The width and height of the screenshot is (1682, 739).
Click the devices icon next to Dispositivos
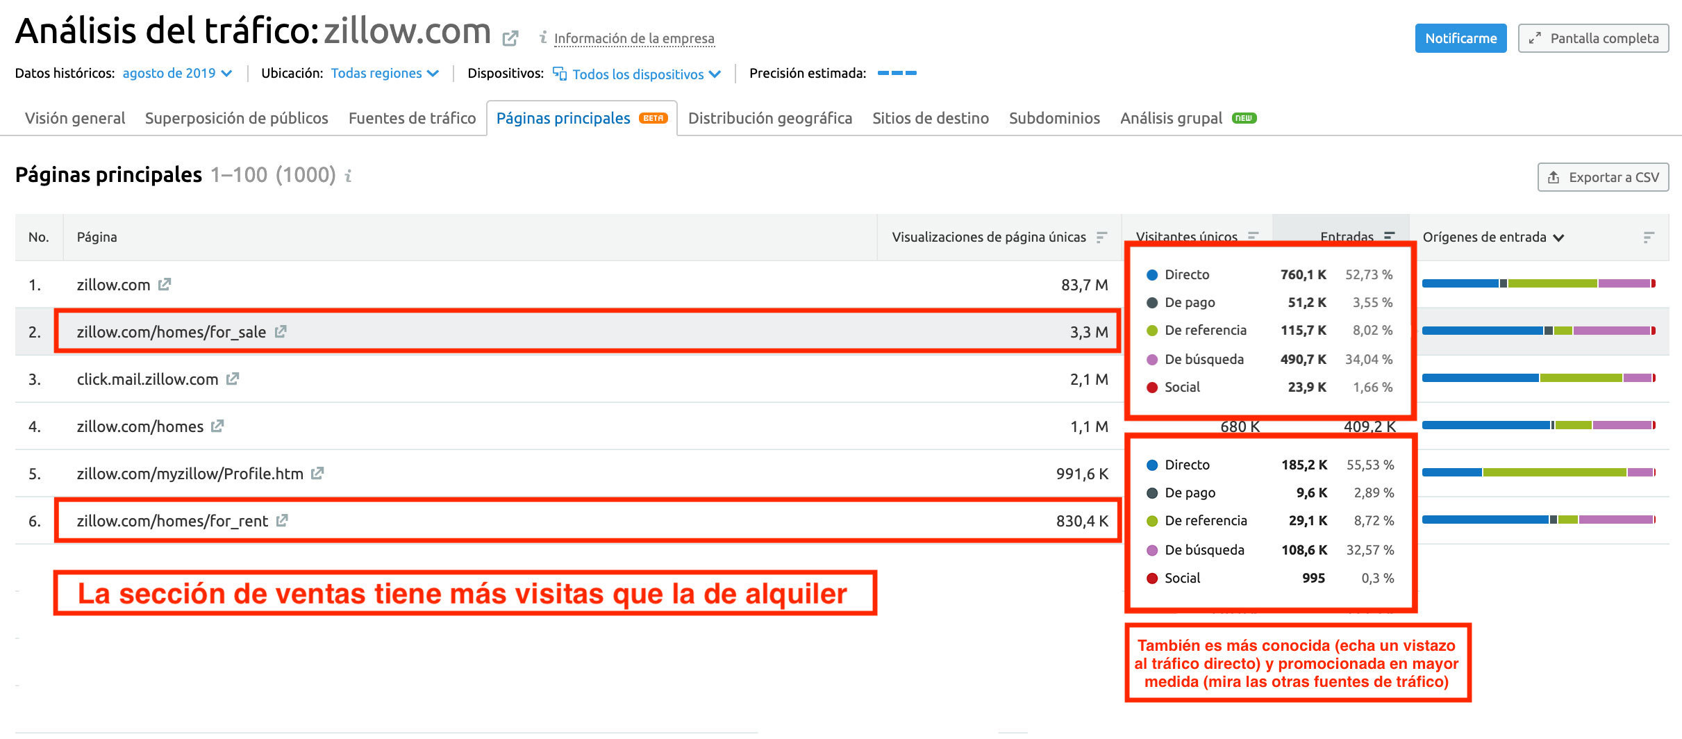click(560, 73)
